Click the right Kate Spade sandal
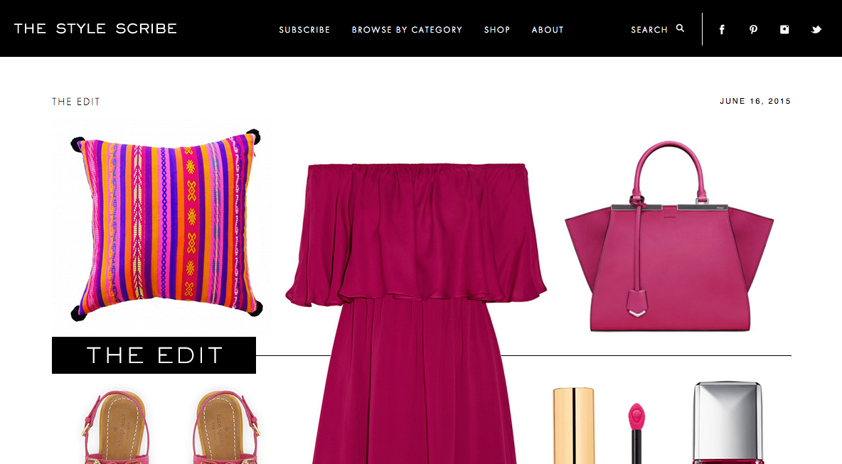The width and height of the screenshot is (842, 464). click(225, 427)
